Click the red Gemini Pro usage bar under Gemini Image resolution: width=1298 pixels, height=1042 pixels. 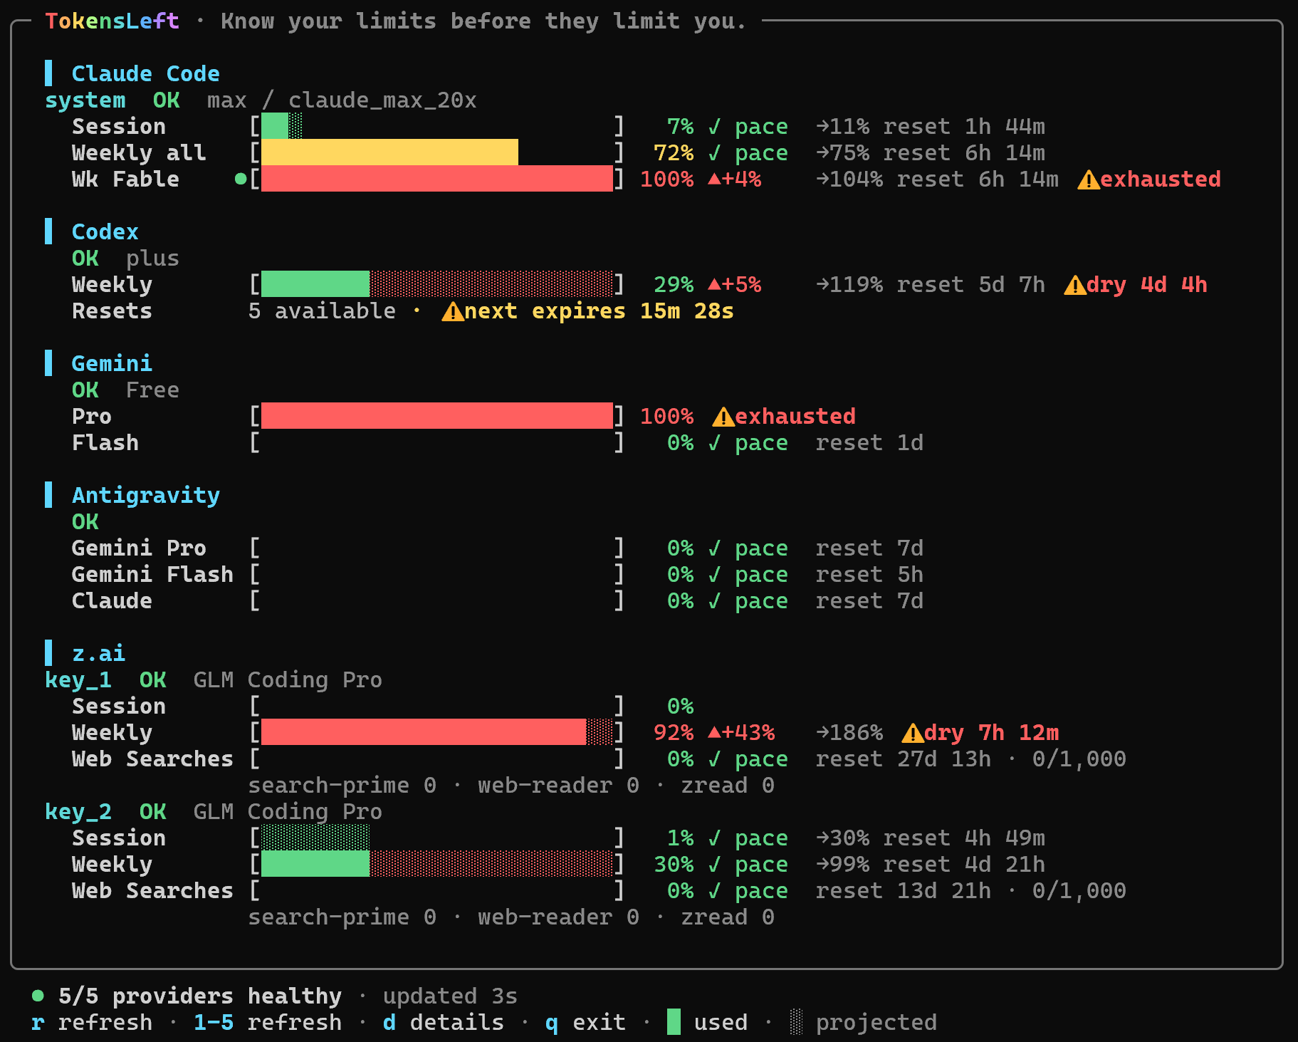pos(437,417)
